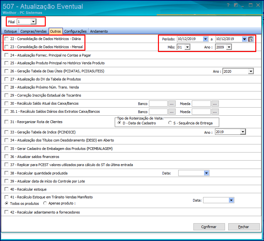Open Data picker for option 38
This screenshot has height=241, width=264.
[x=207, y=173]
